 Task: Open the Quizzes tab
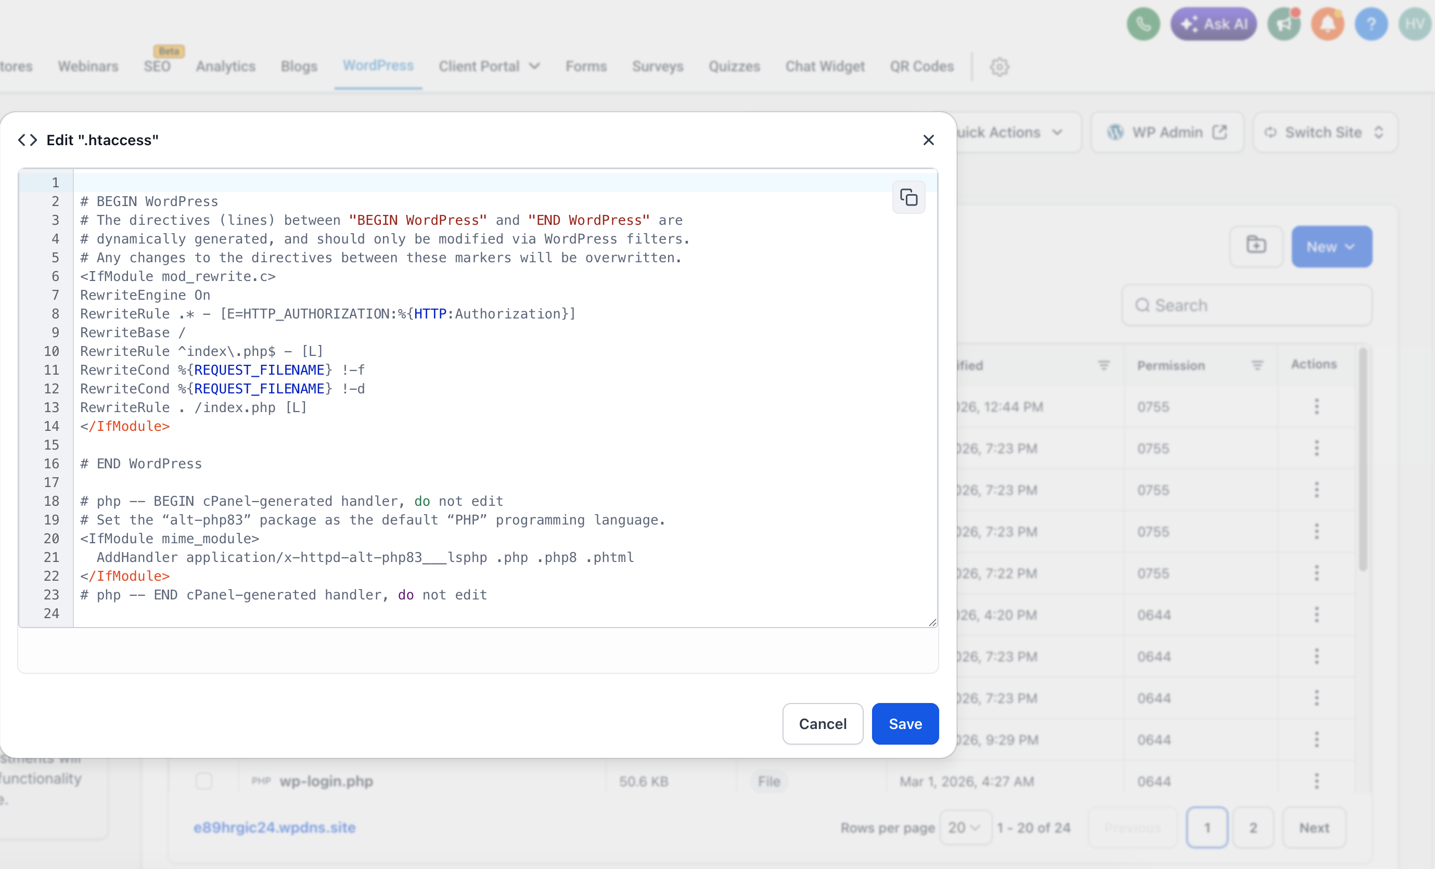[x=734, y=67]
